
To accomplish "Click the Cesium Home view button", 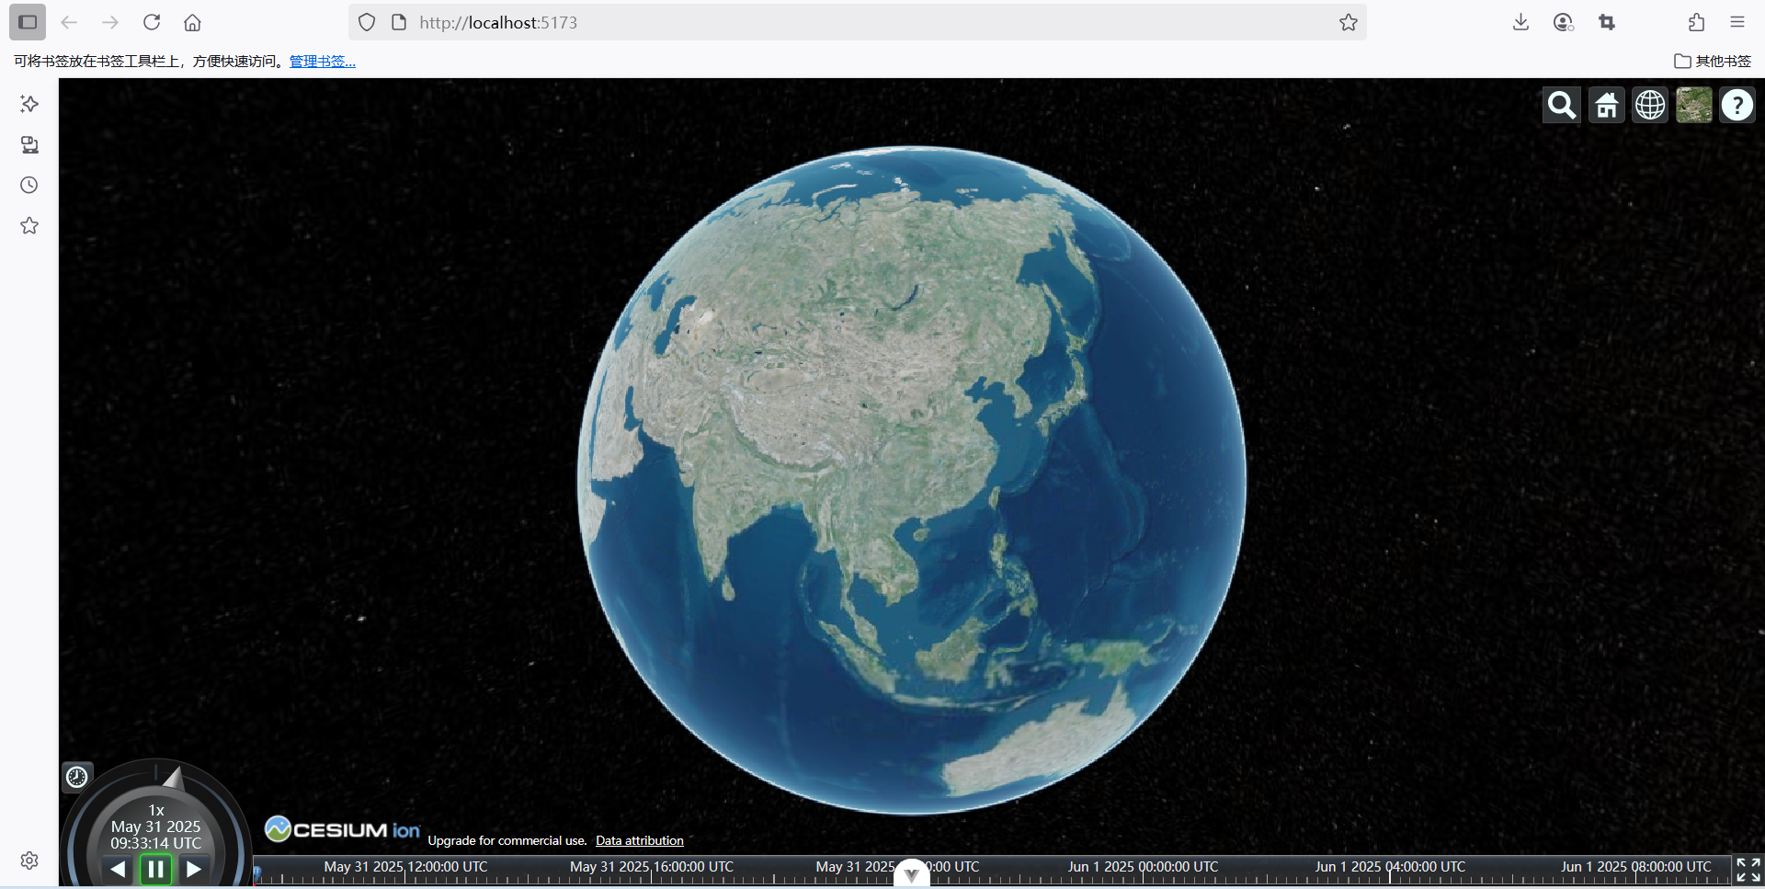I will point(1606,106).
